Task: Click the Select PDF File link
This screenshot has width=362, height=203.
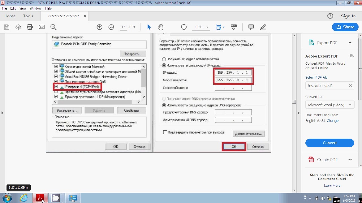Action: [316, 78]
